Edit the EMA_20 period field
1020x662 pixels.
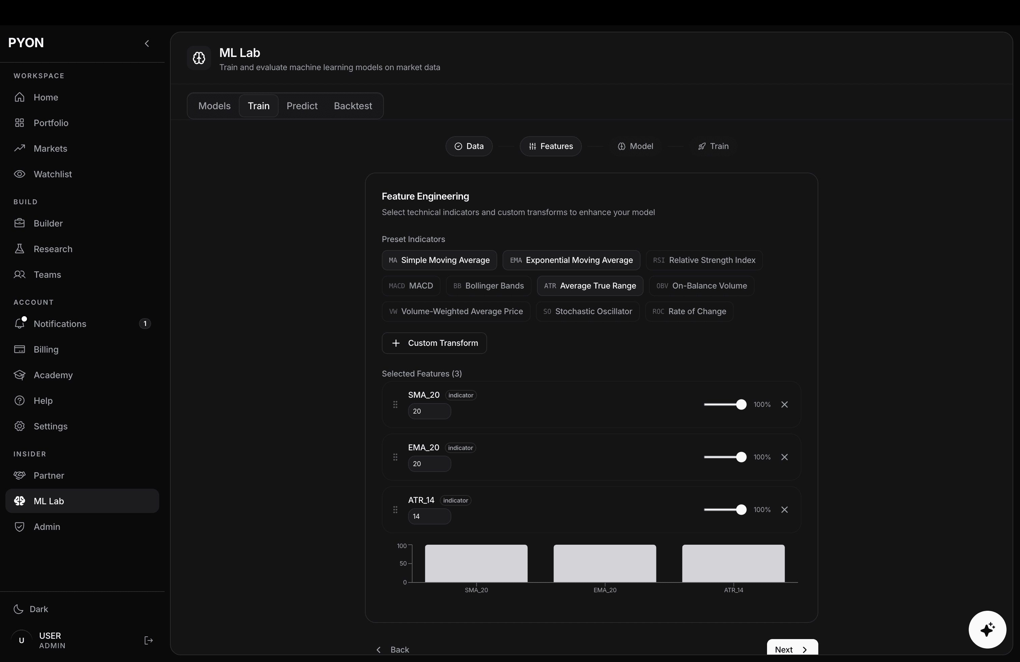pos(429,464)
